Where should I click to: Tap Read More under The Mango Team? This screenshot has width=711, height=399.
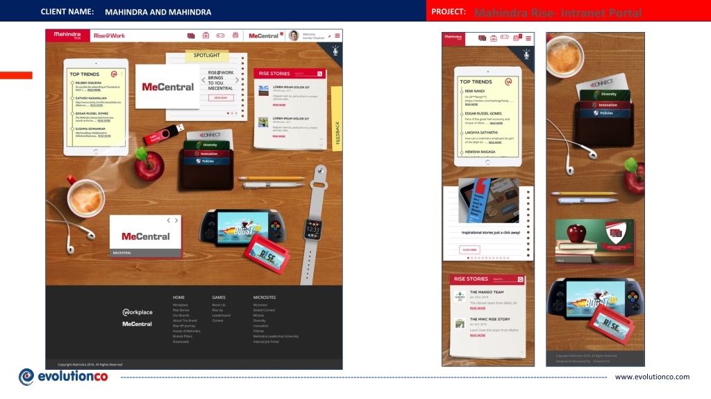tap(478, 308)
